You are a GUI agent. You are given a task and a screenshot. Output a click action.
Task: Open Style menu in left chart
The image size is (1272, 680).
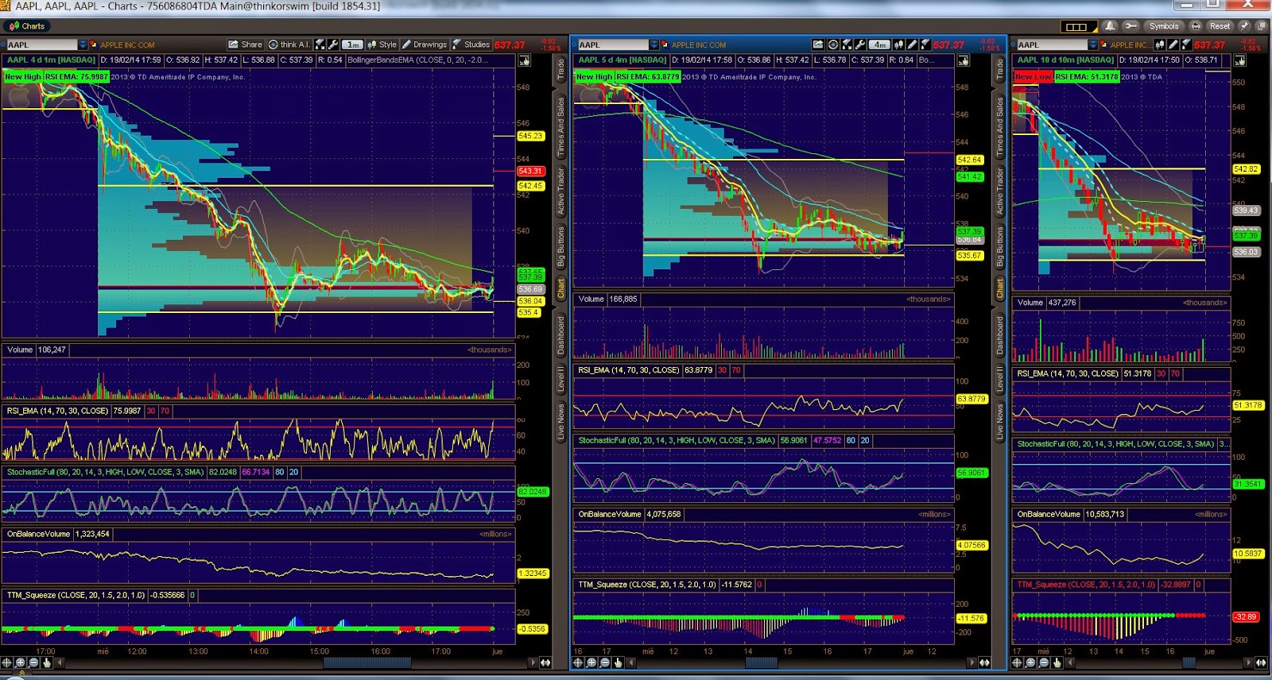coord(382,44)
